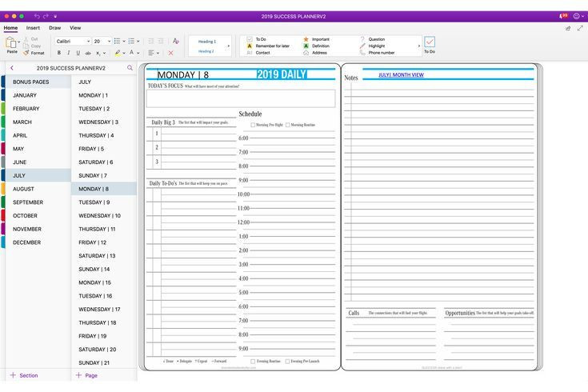This screenshot has width=588, height=392.
Task: Click the paragraph alignment icon
Action: (x=151, y=53)
